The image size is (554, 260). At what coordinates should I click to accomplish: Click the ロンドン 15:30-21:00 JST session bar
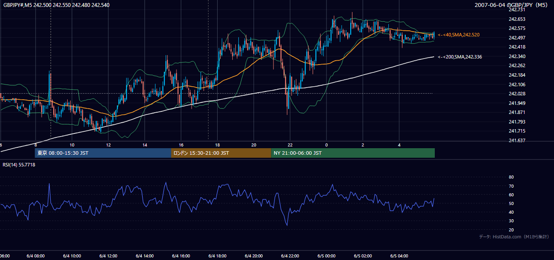click(221, 153)
